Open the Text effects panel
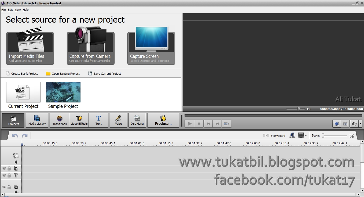 pos(98,120)
